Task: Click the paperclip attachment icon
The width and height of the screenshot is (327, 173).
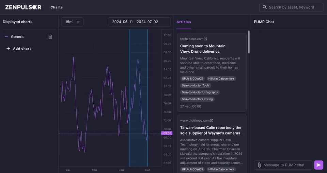Action: (x=259, y=165)
